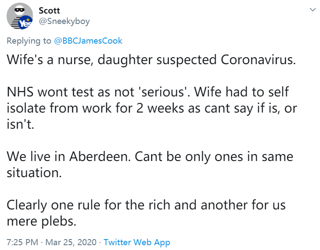
Task: Click the 7:25 PM timestamp
Action: point(21,242)
